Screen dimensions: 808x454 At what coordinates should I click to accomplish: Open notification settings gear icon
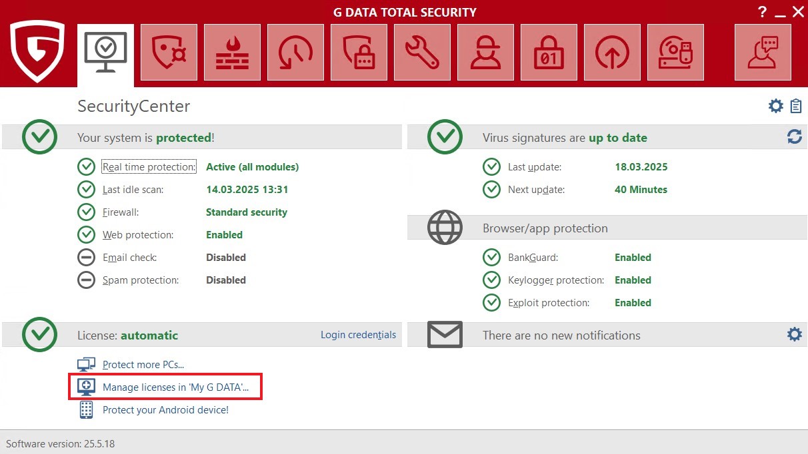[x=794, y=334]
